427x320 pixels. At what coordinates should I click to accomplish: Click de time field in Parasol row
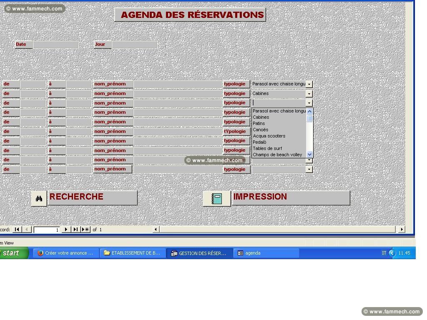click(x=33, y=84)
